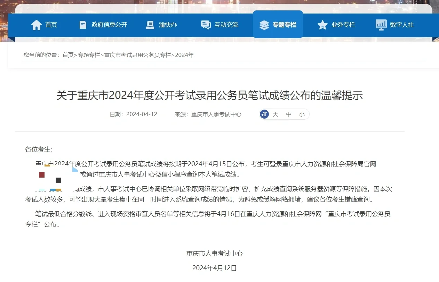Click the circular font-size icon near 大中小

click(264, 114)
